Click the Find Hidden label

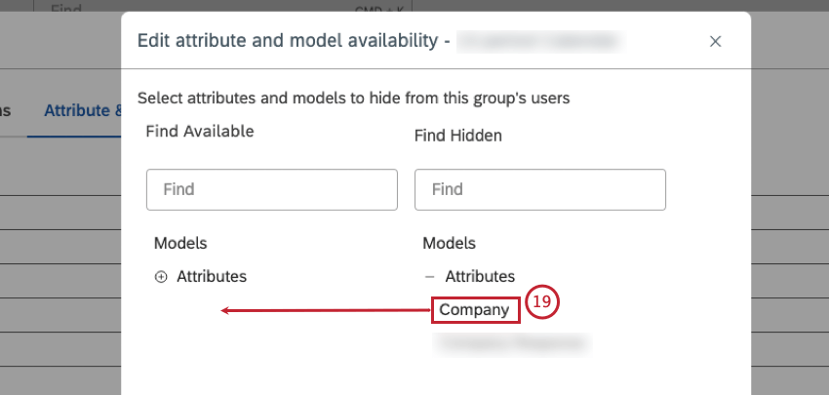click(458, 136)
